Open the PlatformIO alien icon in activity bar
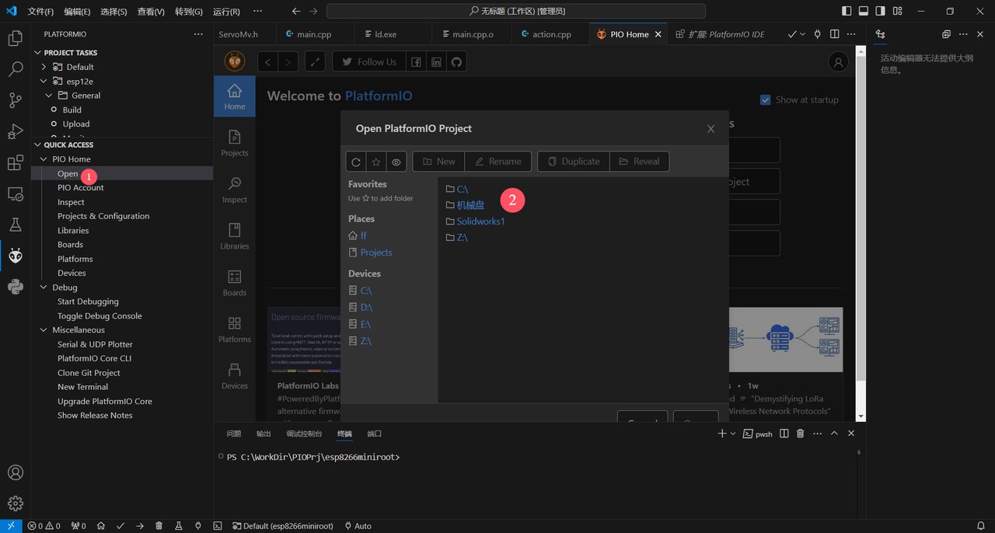This screenshot has width=995, height=533. click(x=15, y=256)
